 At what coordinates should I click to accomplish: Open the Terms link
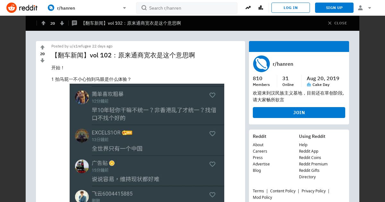(258, 191)
